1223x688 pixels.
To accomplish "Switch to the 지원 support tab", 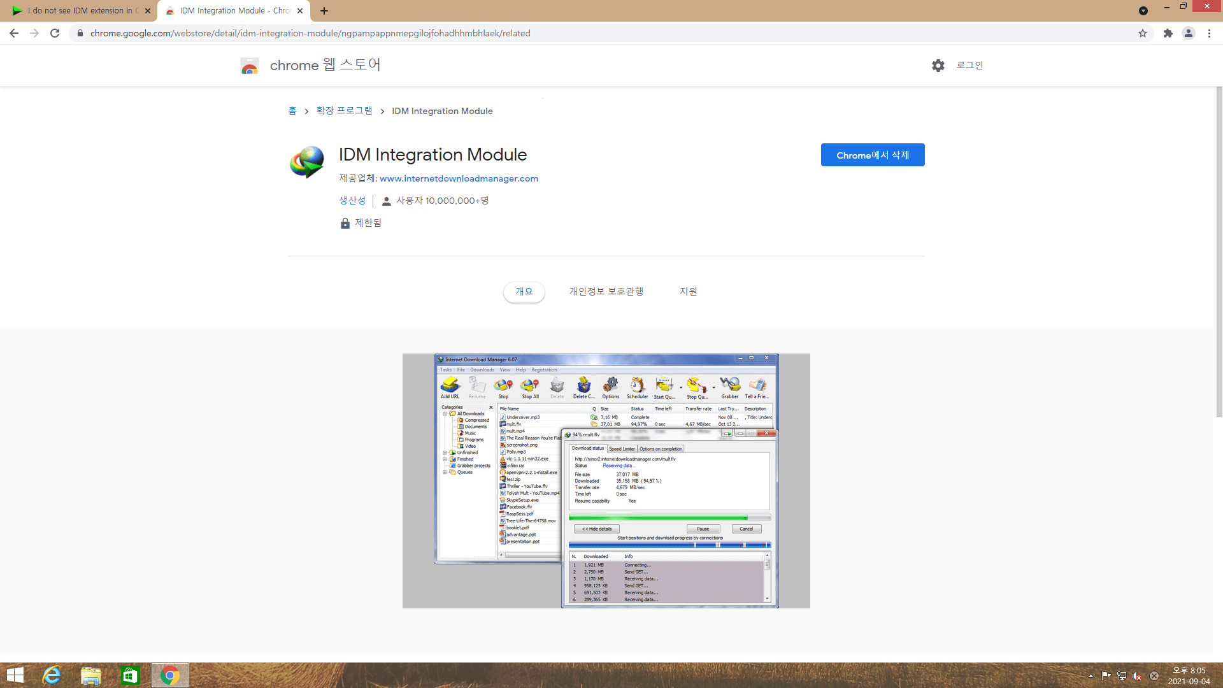I will point(688,291).
